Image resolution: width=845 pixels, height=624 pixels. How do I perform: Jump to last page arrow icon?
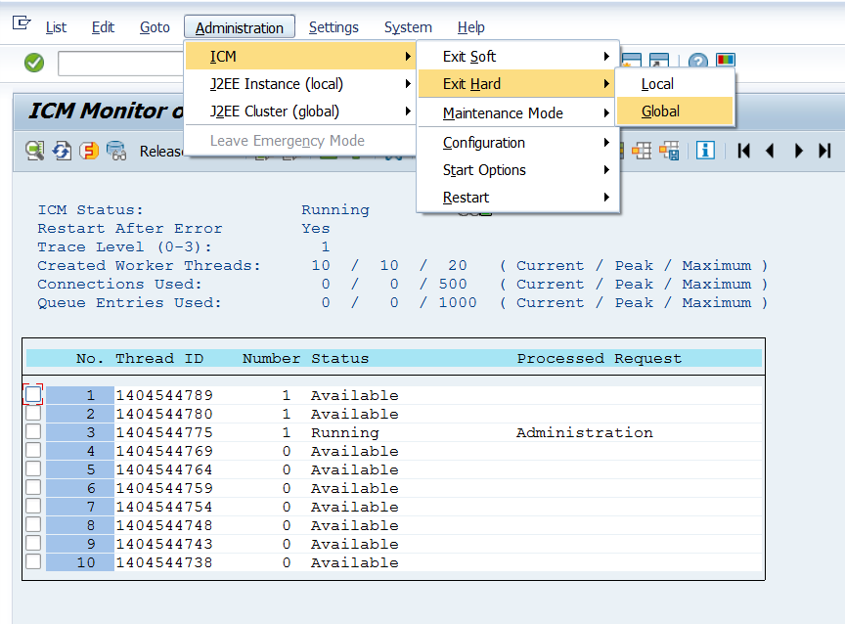pos(824,151)
